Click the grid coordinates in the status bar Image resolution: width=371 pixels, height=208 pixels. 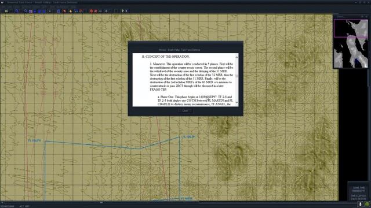click(7, 206)
